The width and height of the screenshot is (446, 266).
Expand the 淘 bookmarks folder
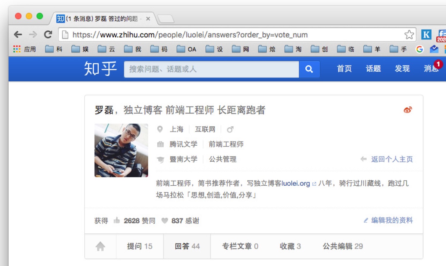(x=293, y=49)
